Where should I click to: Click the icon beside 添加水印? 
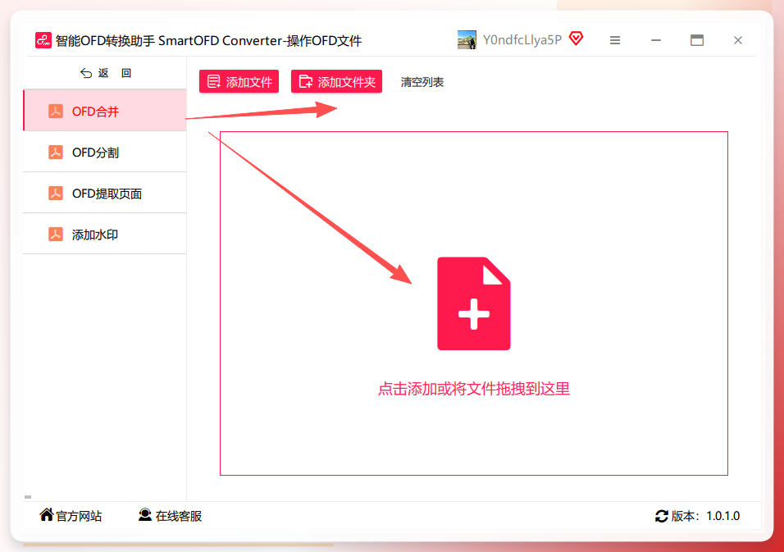point(56,234)
